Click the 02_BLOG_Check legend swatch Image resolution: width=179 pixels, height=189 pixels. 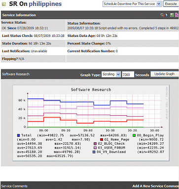(95, 144)
